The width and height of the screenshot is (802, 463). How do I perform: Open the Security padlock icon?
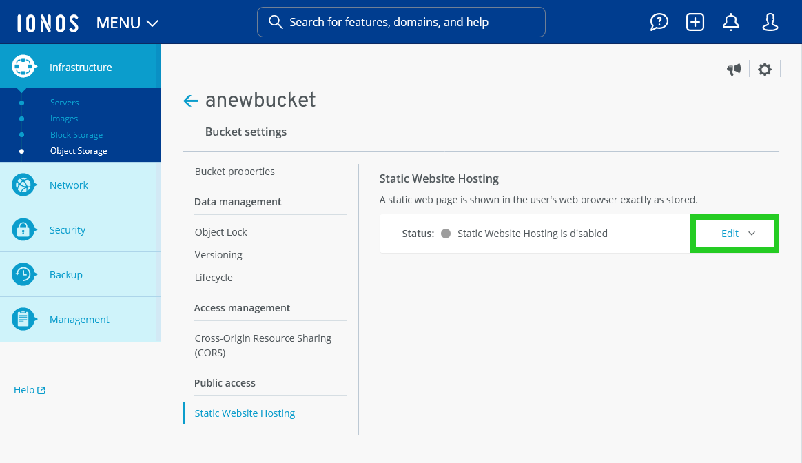coord(23,229)
